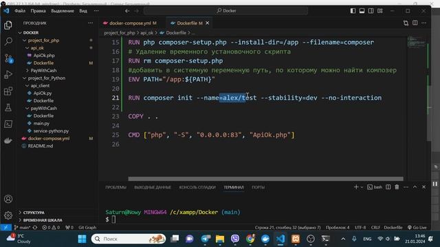
Task: Open changes compare icon in editor toolbar
Action: click(x=406, y=23)
